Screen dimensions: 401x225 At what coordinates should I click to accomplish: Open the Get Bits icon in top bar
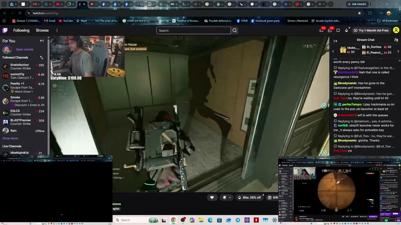[346, 30]
